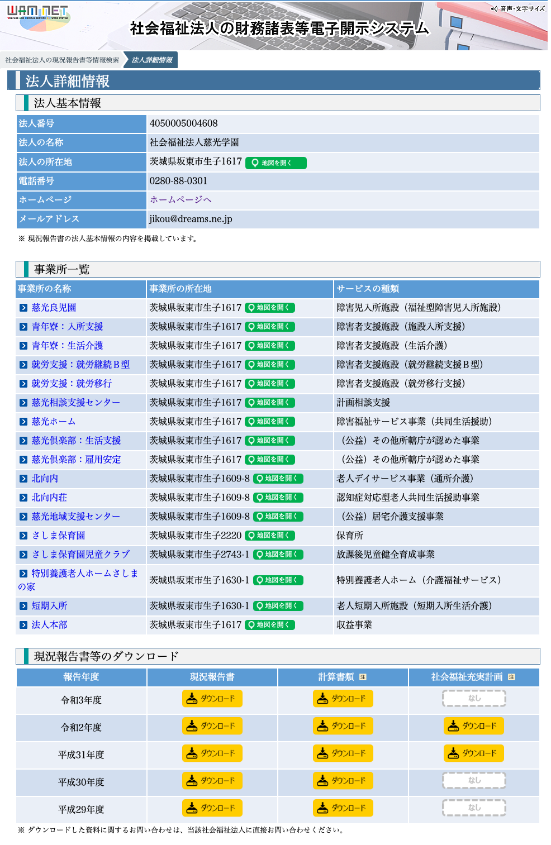551x845 pixels.
Task: Open the map for 慈光倶楽部：雇用安定 row
Action: [270, 460]
